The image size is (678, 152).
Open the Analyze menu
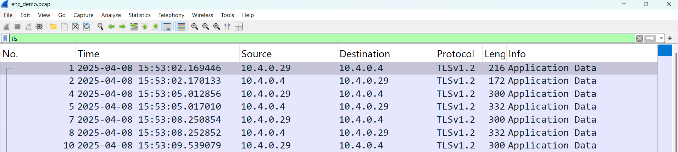[111, 15]
